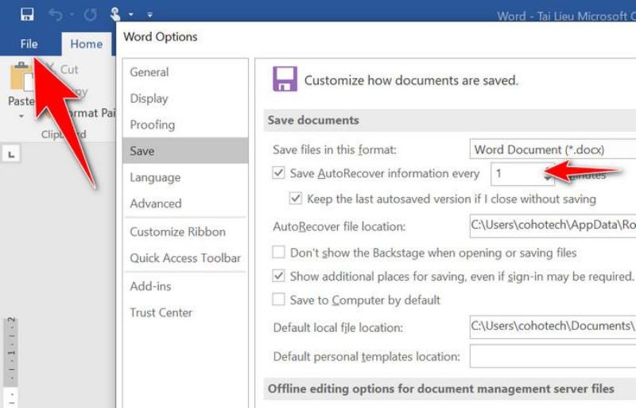Screen dimensions: 636x408
Task: Click the AutoRecover minutes value field
Action: (x=518, y=173)
